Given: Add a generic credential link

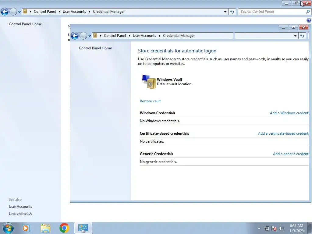Looking at the screenshot, I should tap(291, 154).
